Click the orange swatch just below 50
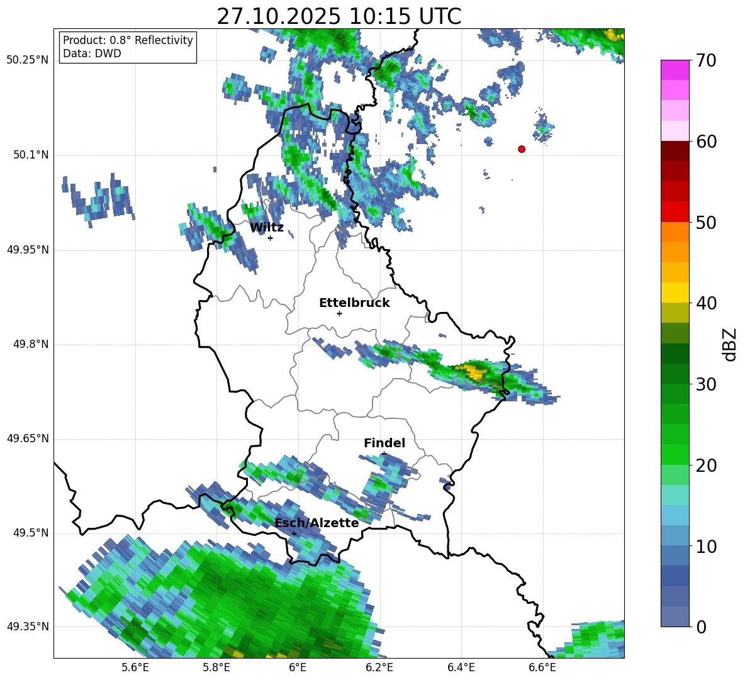Viewport: 745px width, 680px height. click(x=675, y=231)
